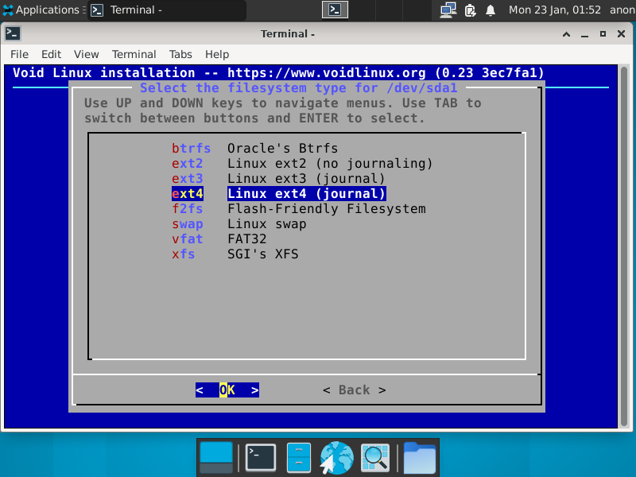Close the Terminal window
Viewport: 636px width, 477px height.
click(621, 34)
